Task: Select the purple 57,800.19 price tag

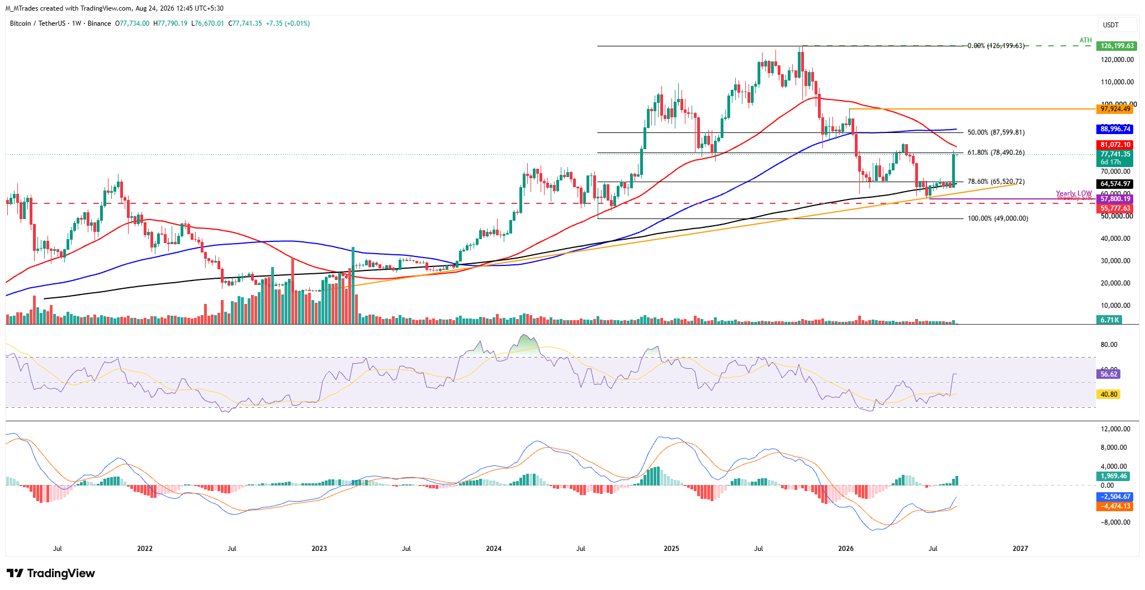Action: coord(1115,199)
